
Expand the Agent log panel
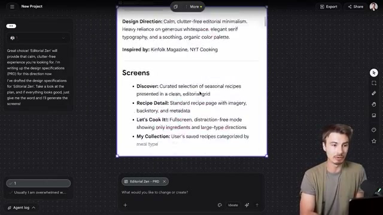(x=22, y=208)
